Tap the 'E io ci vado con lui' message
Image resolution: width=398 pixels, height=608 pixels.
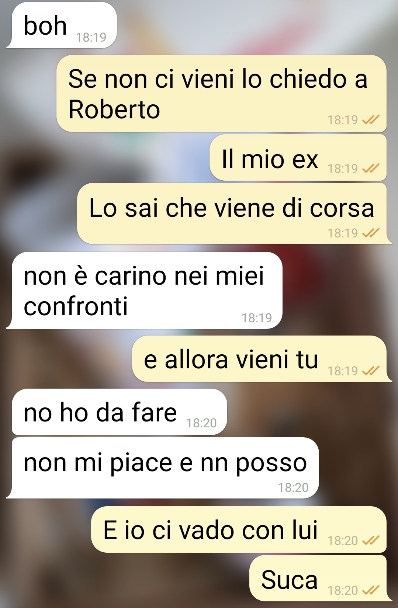(239, 529)
